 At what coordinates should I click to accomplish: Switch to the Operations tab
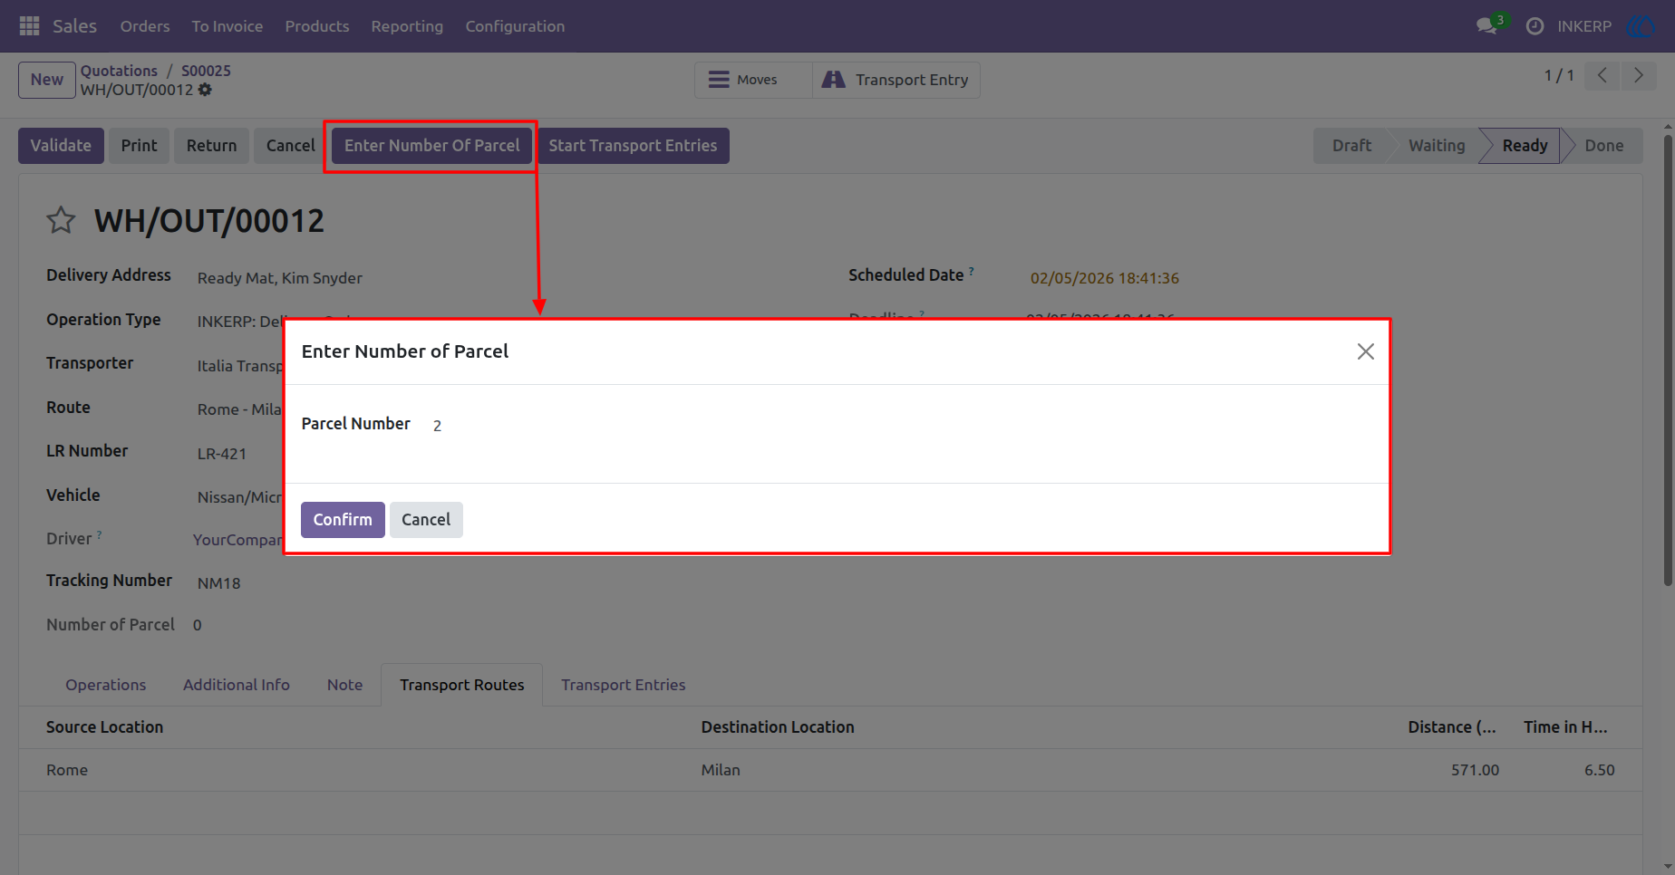pyautogui.click(x=105, y=685)
